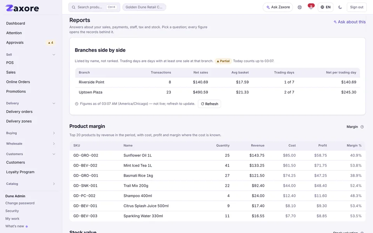
Task: Click the search magnifier icon
Action: click(74, 7)
